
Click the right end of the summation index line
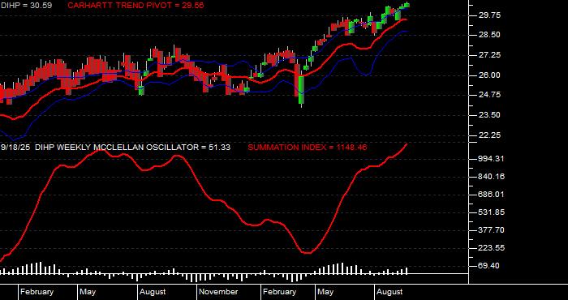coord(407,144)
